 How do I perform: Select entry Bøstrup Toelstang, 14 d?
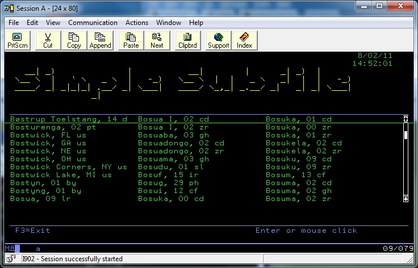[69, 119]
